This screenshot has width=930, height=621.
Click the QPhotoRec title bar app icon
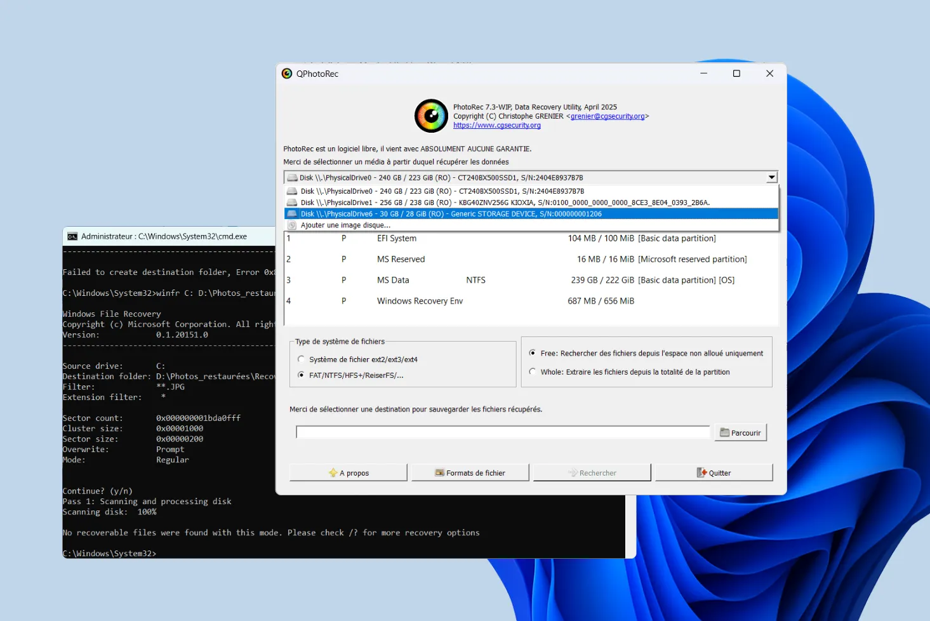287,74
